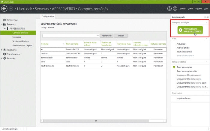
Task: Click the Bienvenue grid icon
Action: pos(4,20)
